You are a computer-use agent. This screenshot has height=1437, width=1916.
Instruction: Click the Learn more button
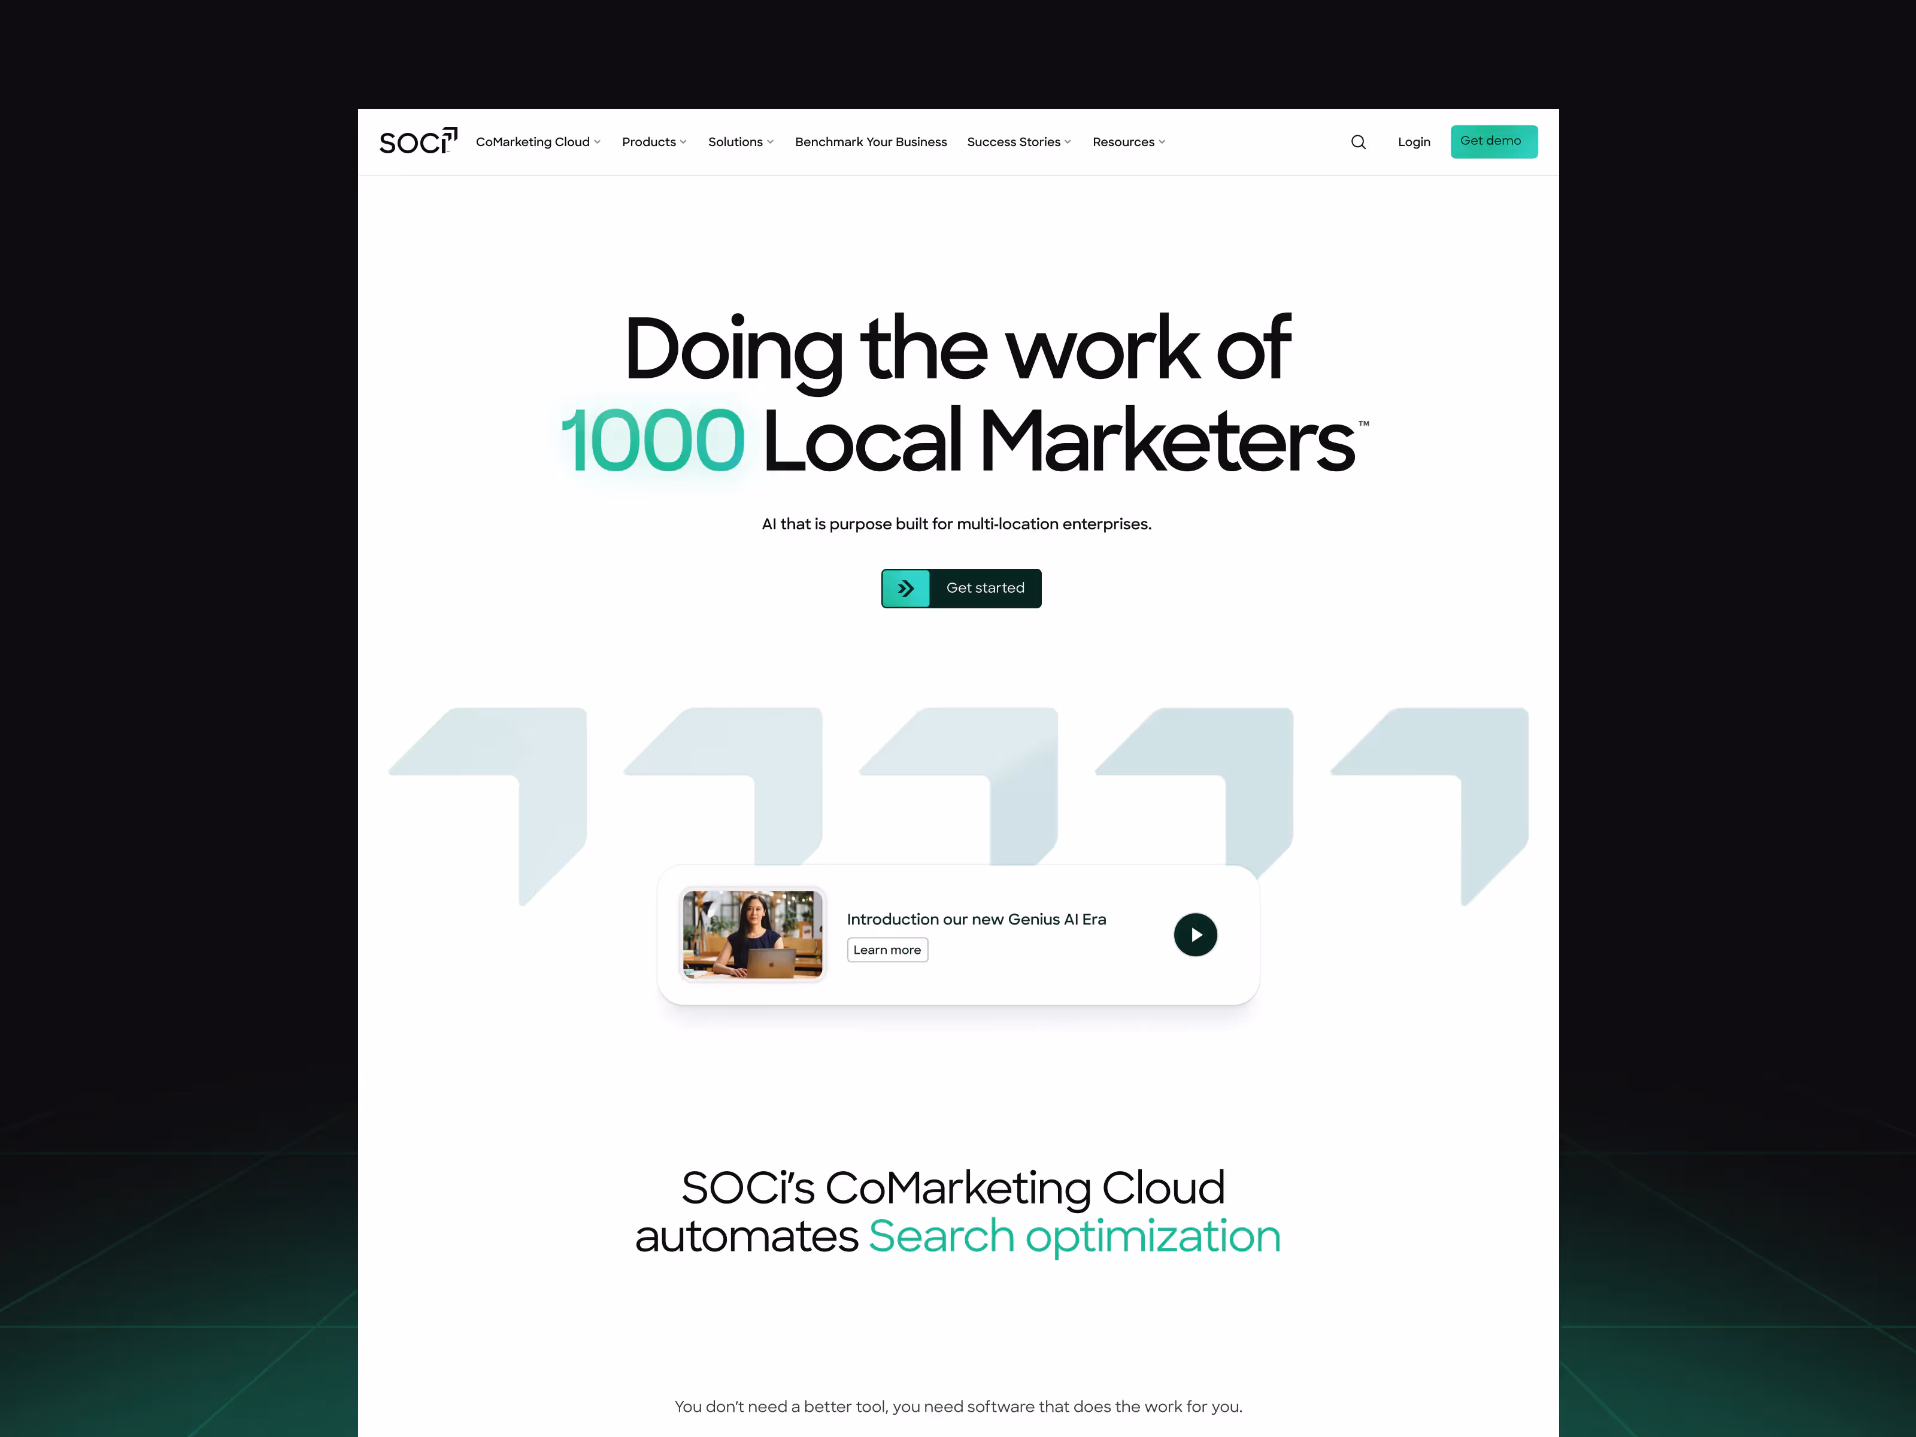(887, 950)
